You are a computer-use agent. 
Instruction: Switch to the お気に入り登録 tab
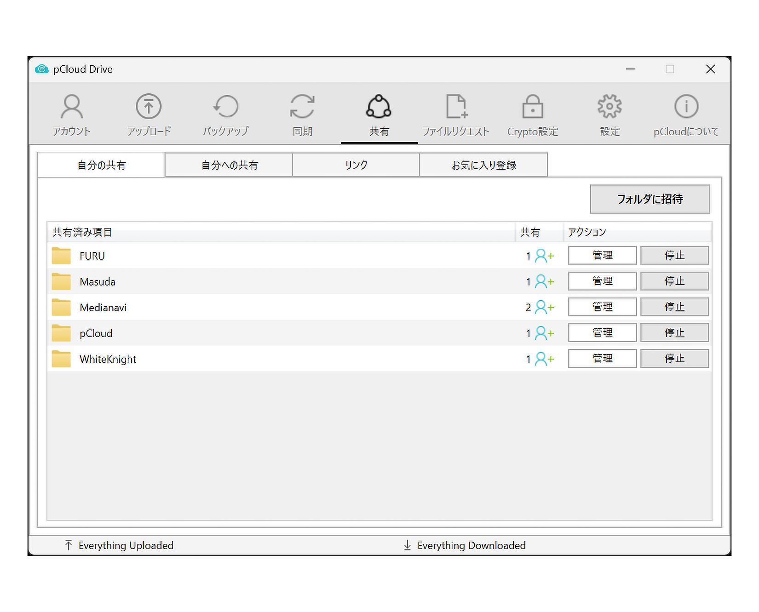pyautogui.click(x=483, y=165)
